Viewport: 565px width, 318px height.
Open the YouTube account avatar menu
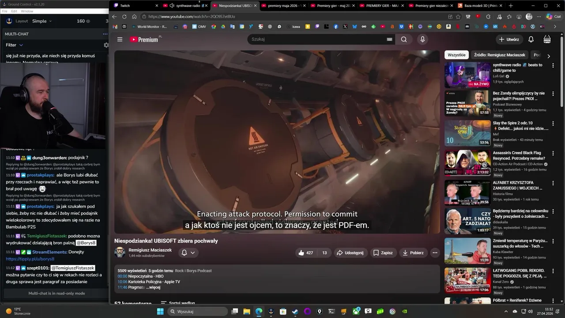tap(547, 39)
